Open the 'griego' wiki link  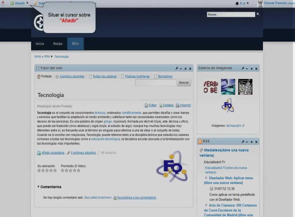point(108,121)
